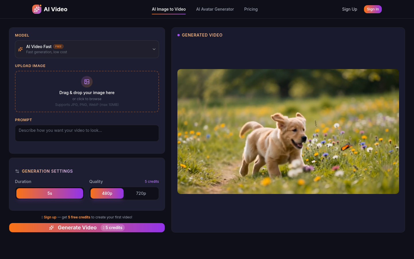Open the AI Image to Video tab

pyautogui.click(x=169, y=9)
